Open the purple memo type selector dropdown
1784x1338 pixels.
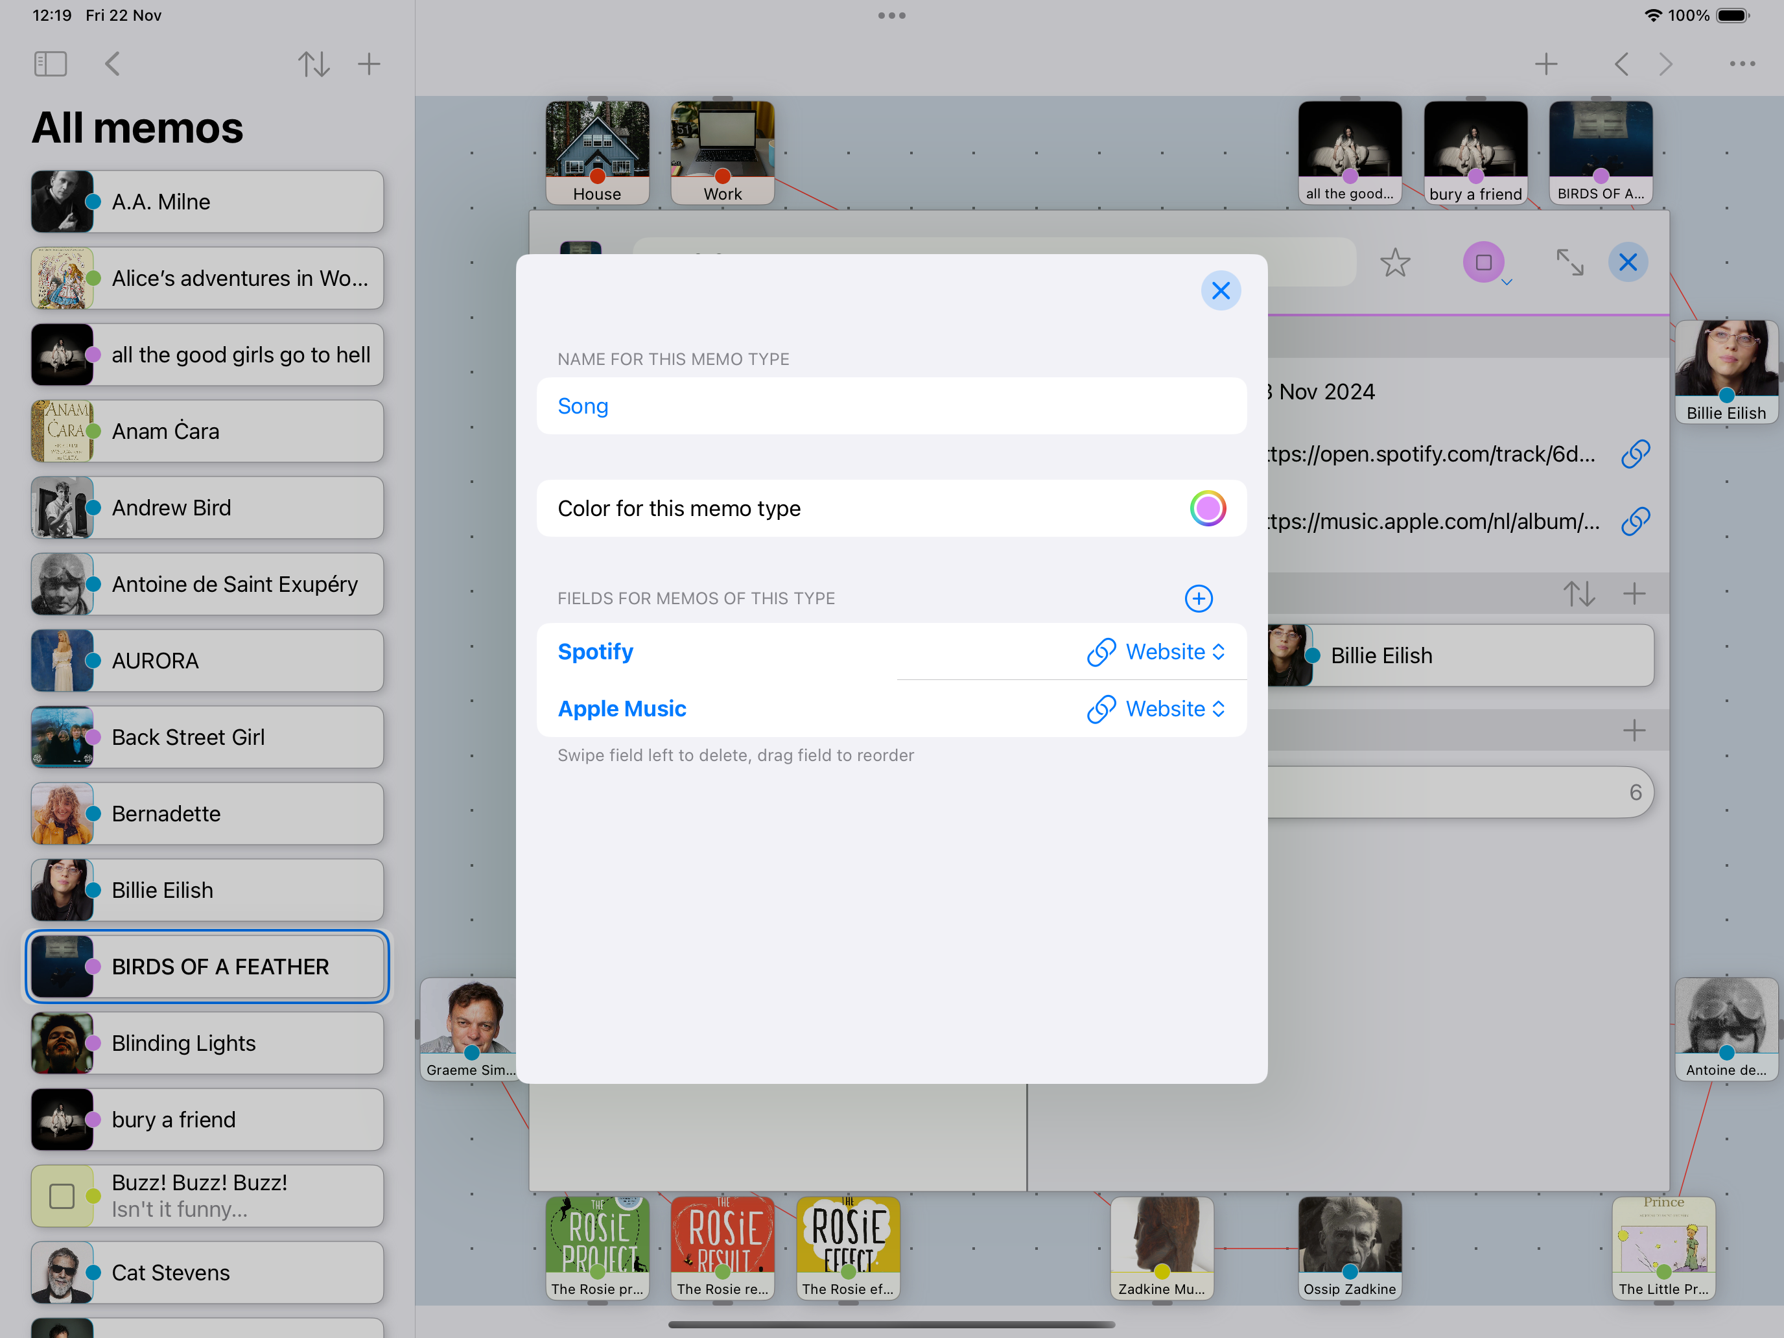coord(1484,263)
